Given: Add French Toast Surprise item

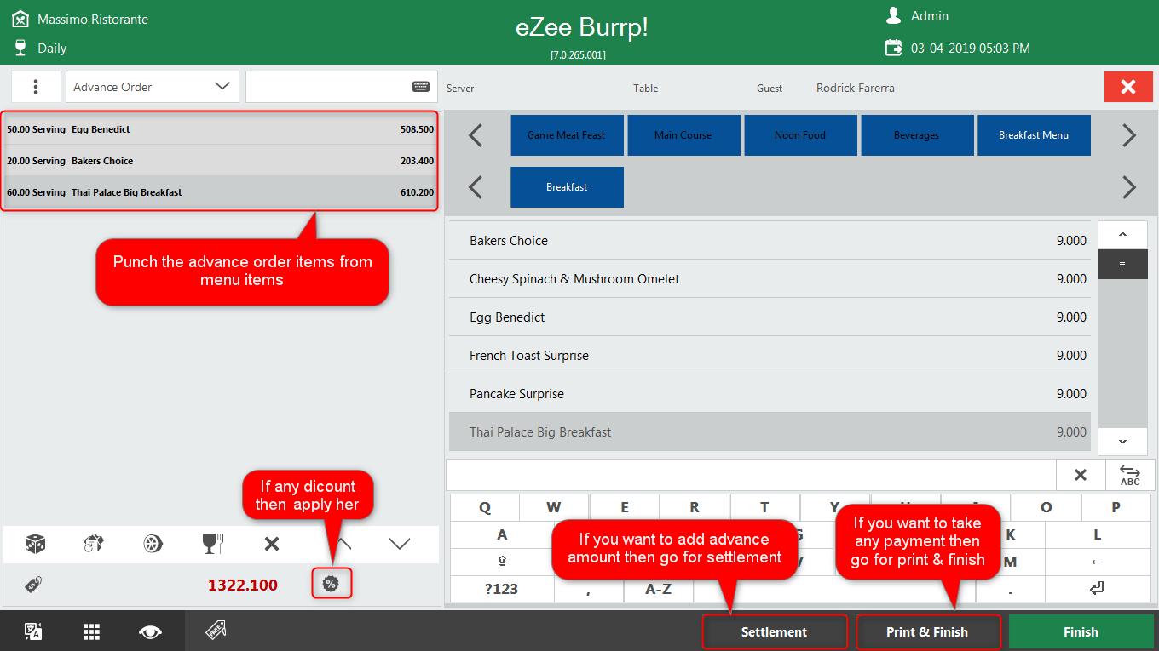Looking at the screenshot, I should (770, 356).
